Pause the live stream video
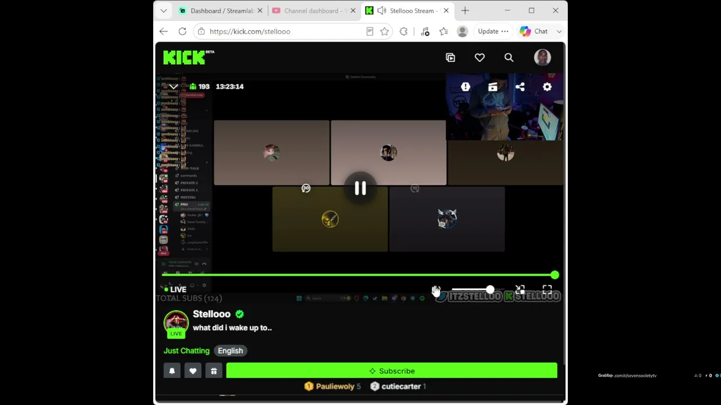Viewport: 721px width, 405px height. [360, 188]
